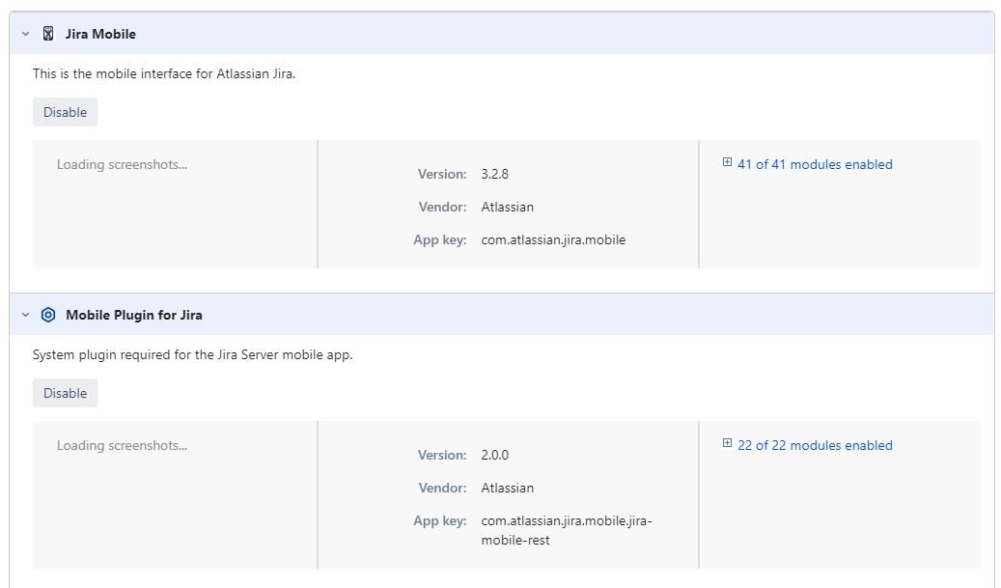Click the 2.0.0 version value
The width and height of the screenshot is (1001, 588).
(x=495, y=455)
